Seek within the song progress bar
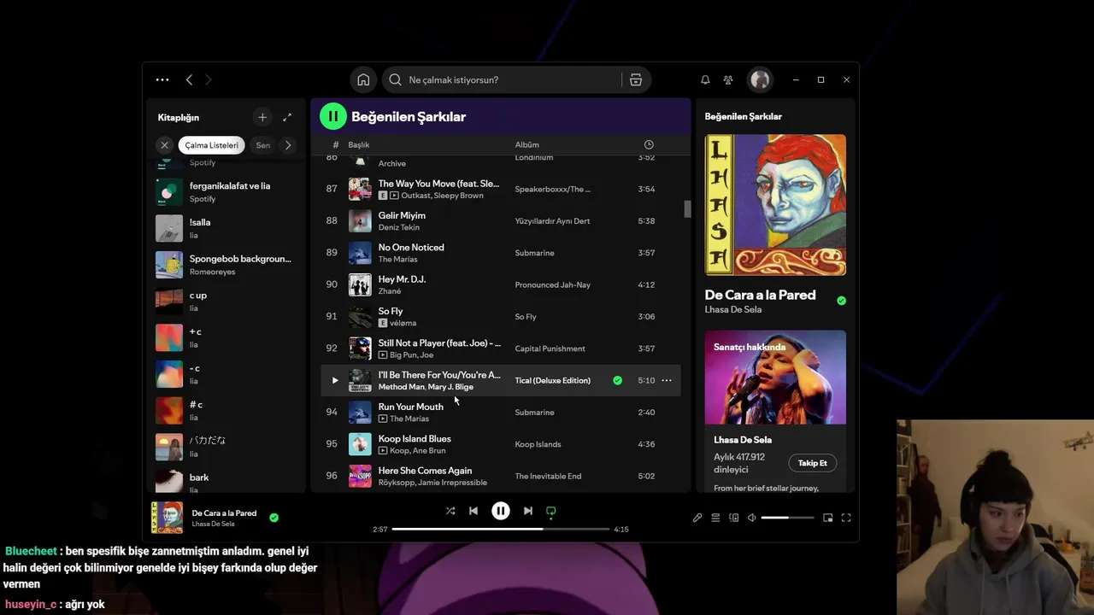Screen dimensions: 1094x615 point(501,529)
